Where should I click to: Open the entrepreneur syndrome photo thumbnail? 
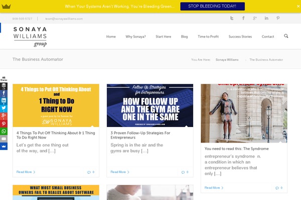point(244,113)
